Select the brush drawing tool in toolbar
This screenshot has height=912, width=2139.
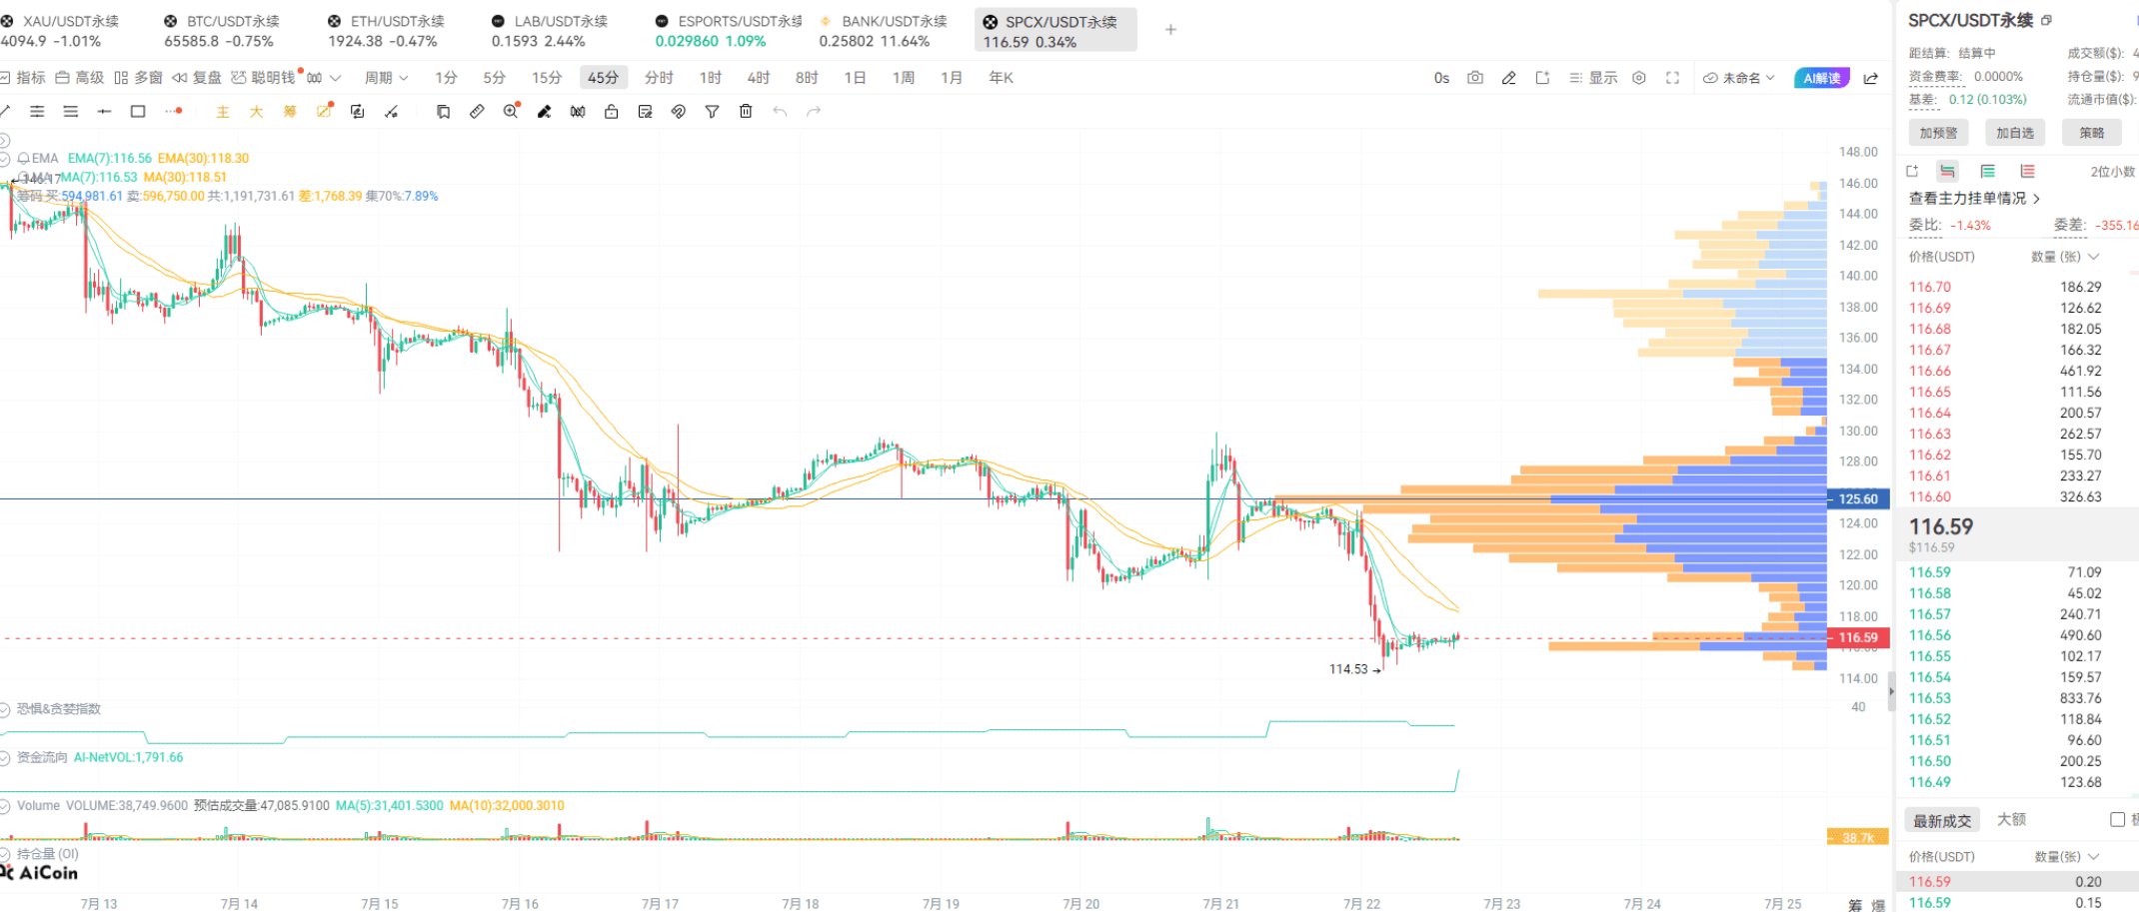click(x=544, y=111)
